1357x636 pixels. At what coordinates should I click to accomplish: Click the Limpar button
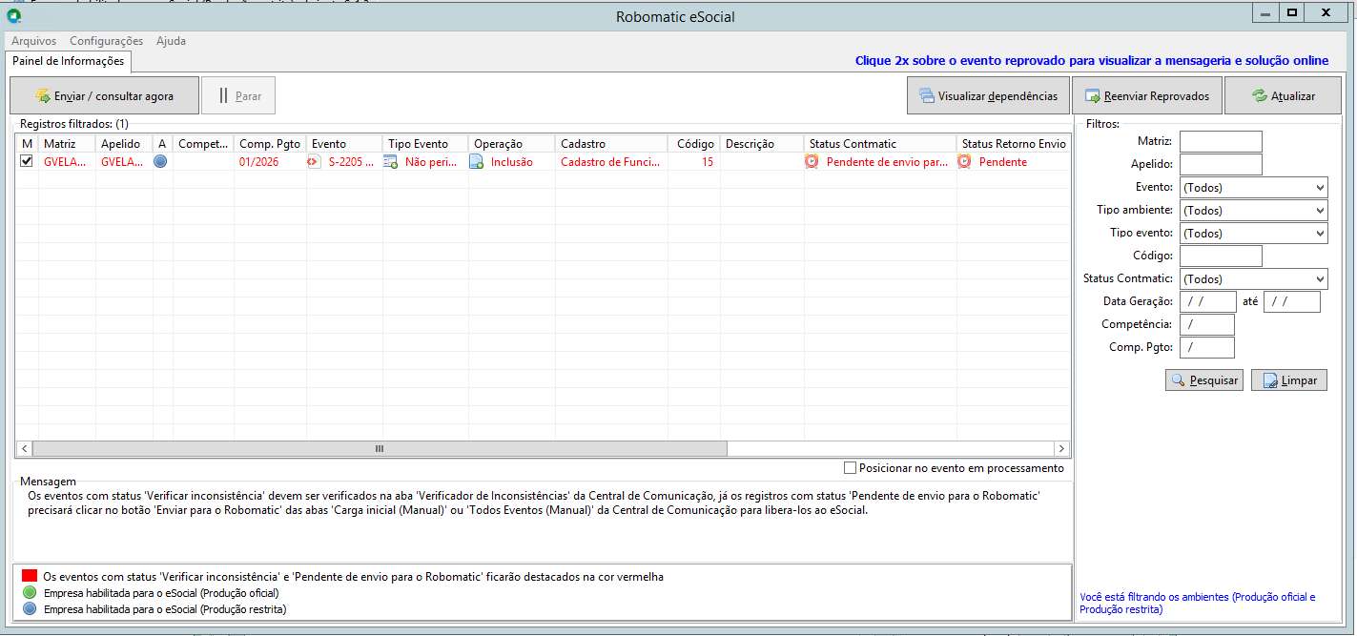click(x=1289, y=380)
